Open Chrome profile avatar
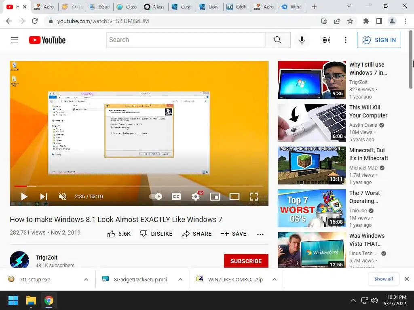414x310 pixels. tap(392, 21)
